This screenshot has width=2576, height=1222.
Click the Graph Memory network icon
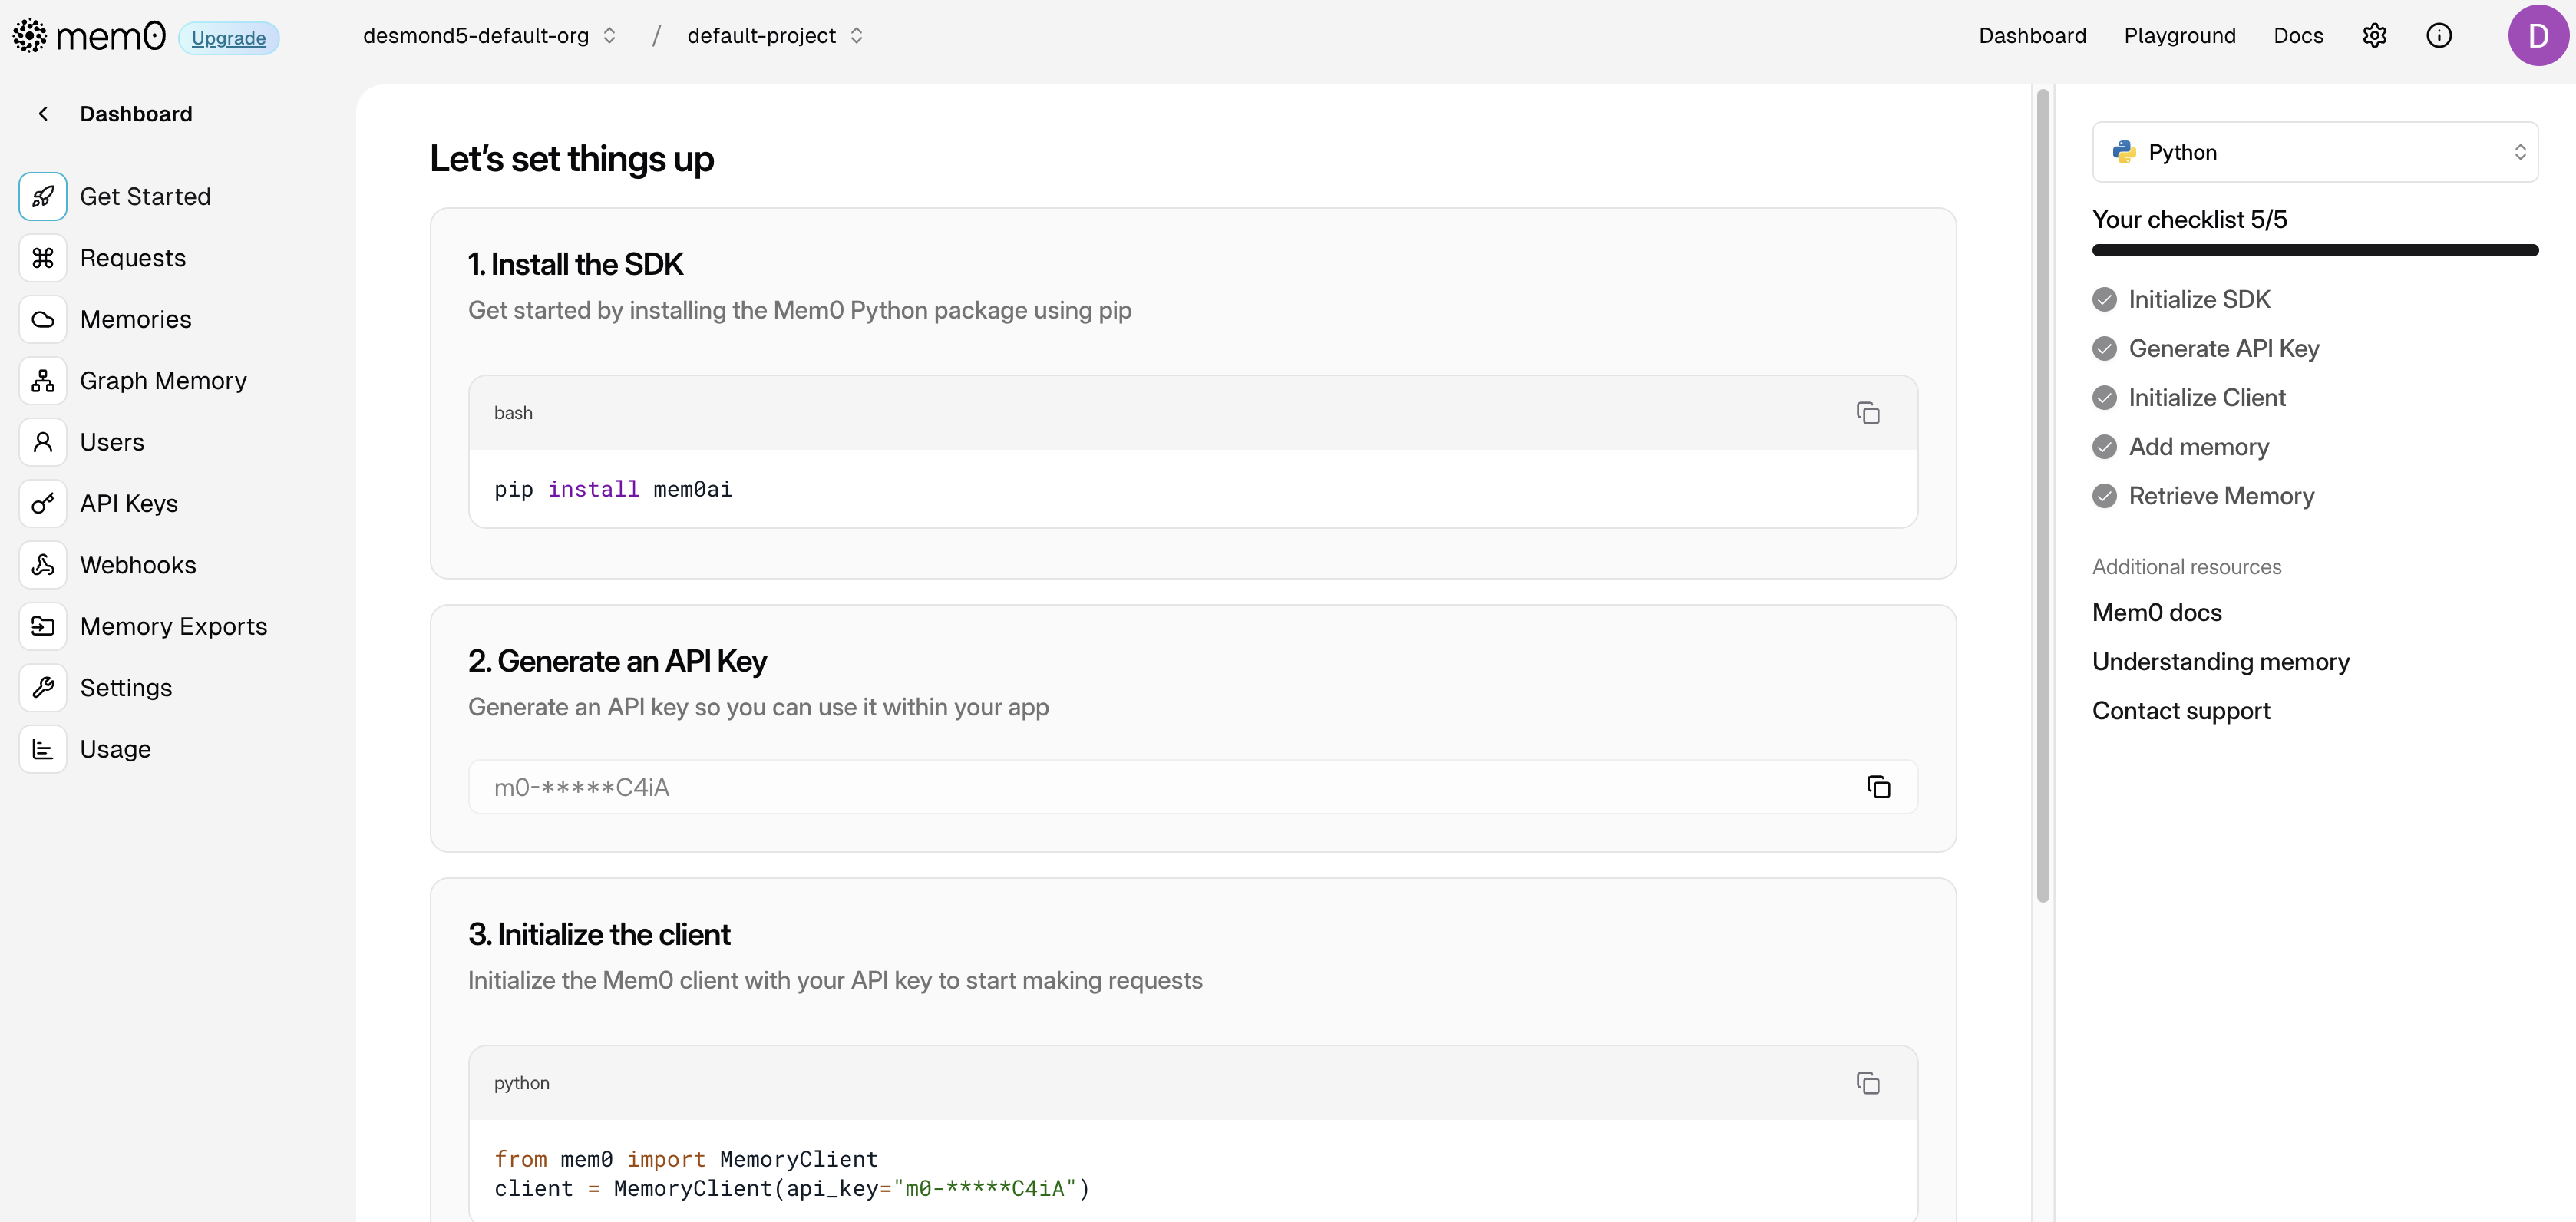43,381
